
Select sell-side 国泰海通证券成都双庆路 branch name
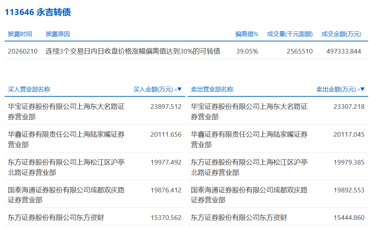[x=249, y=195]
